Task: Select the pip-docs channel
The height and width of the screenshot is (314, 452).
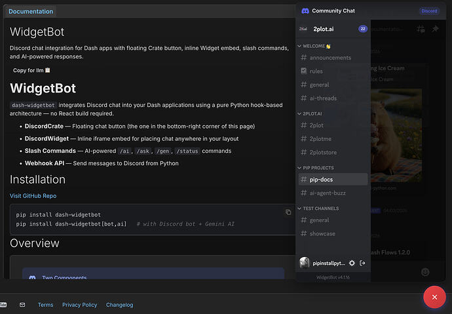Action: tap(333, 180)
